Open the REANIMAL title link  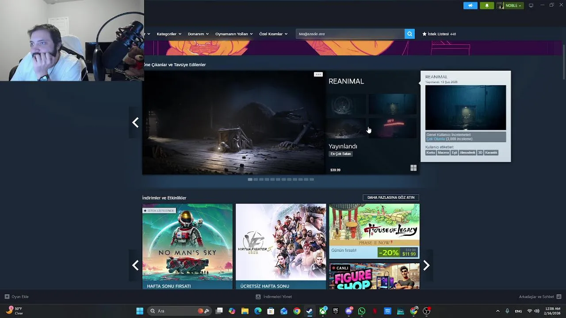click(x=346, y=81)
